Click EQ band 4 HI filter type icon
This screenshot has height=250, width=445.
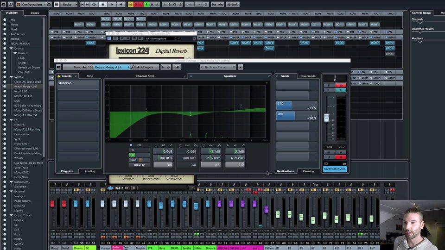243,145
